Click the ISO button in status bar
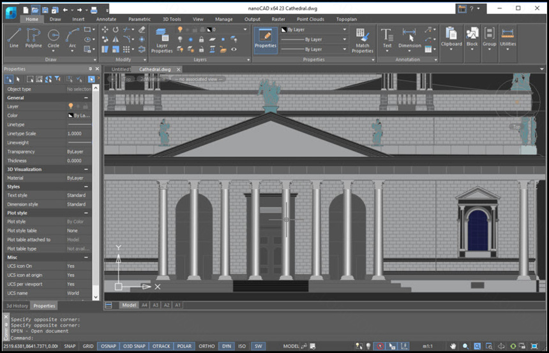 coord(242,346)
